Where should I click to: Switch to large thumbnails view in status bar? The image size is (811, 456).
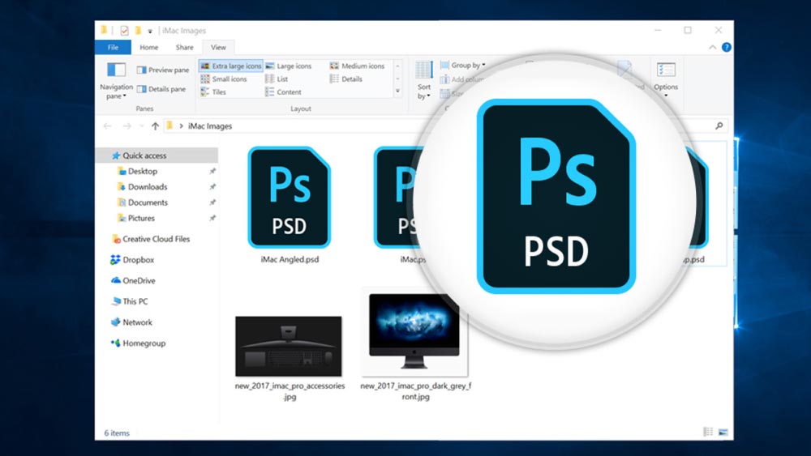point(723,432)
